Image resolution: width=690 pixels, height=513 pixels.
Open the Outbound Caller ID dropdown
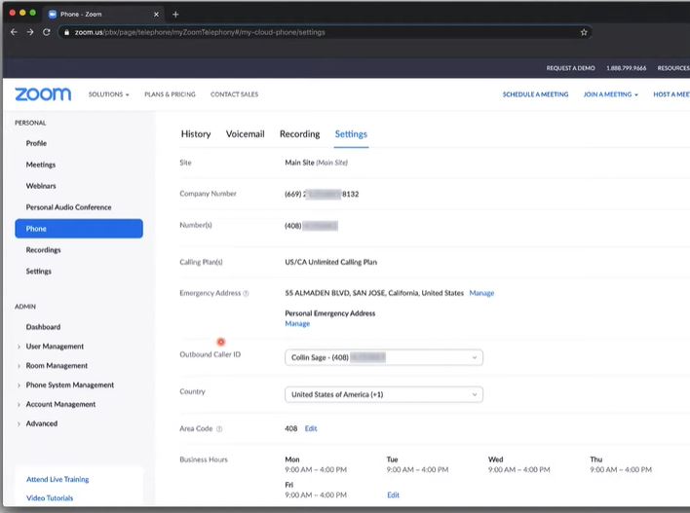[x=384, y=357]
